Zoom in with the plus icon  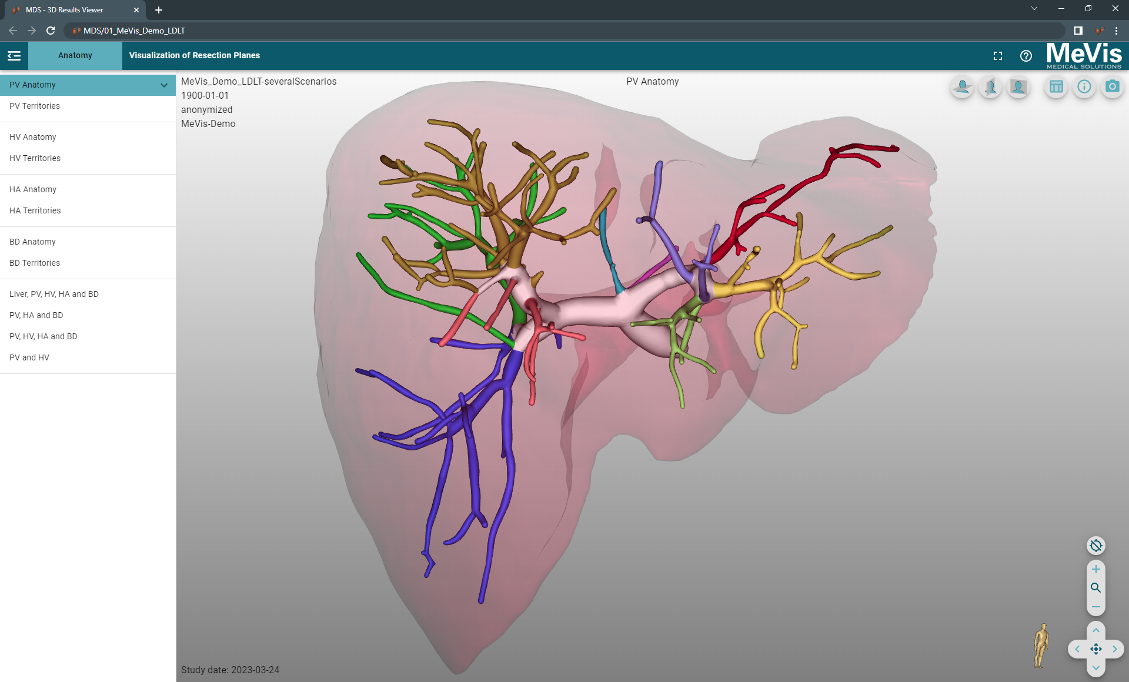click(x=1096, y=569)
